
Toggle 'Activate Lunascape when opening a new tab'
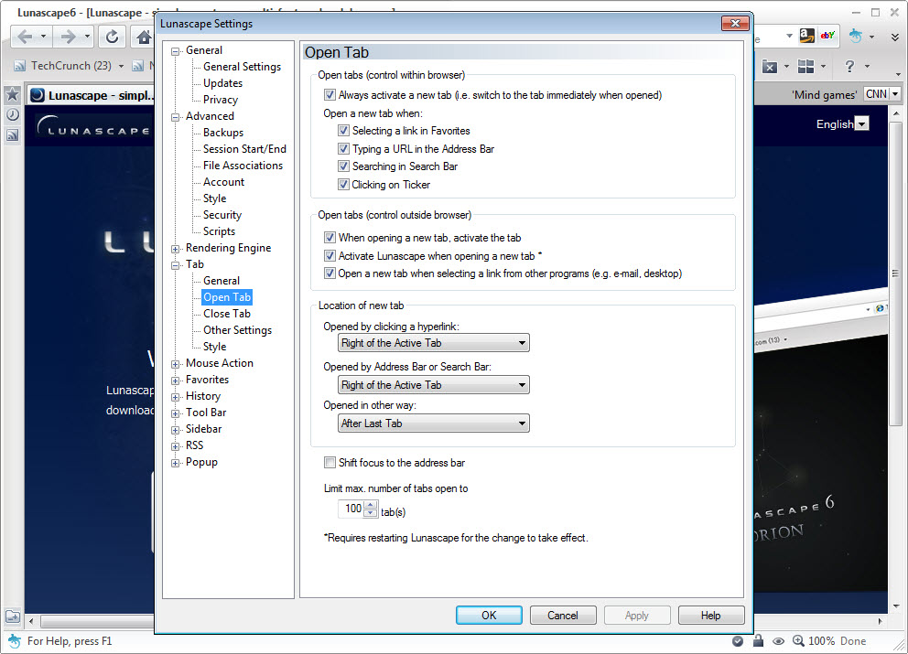coord(330,256)
